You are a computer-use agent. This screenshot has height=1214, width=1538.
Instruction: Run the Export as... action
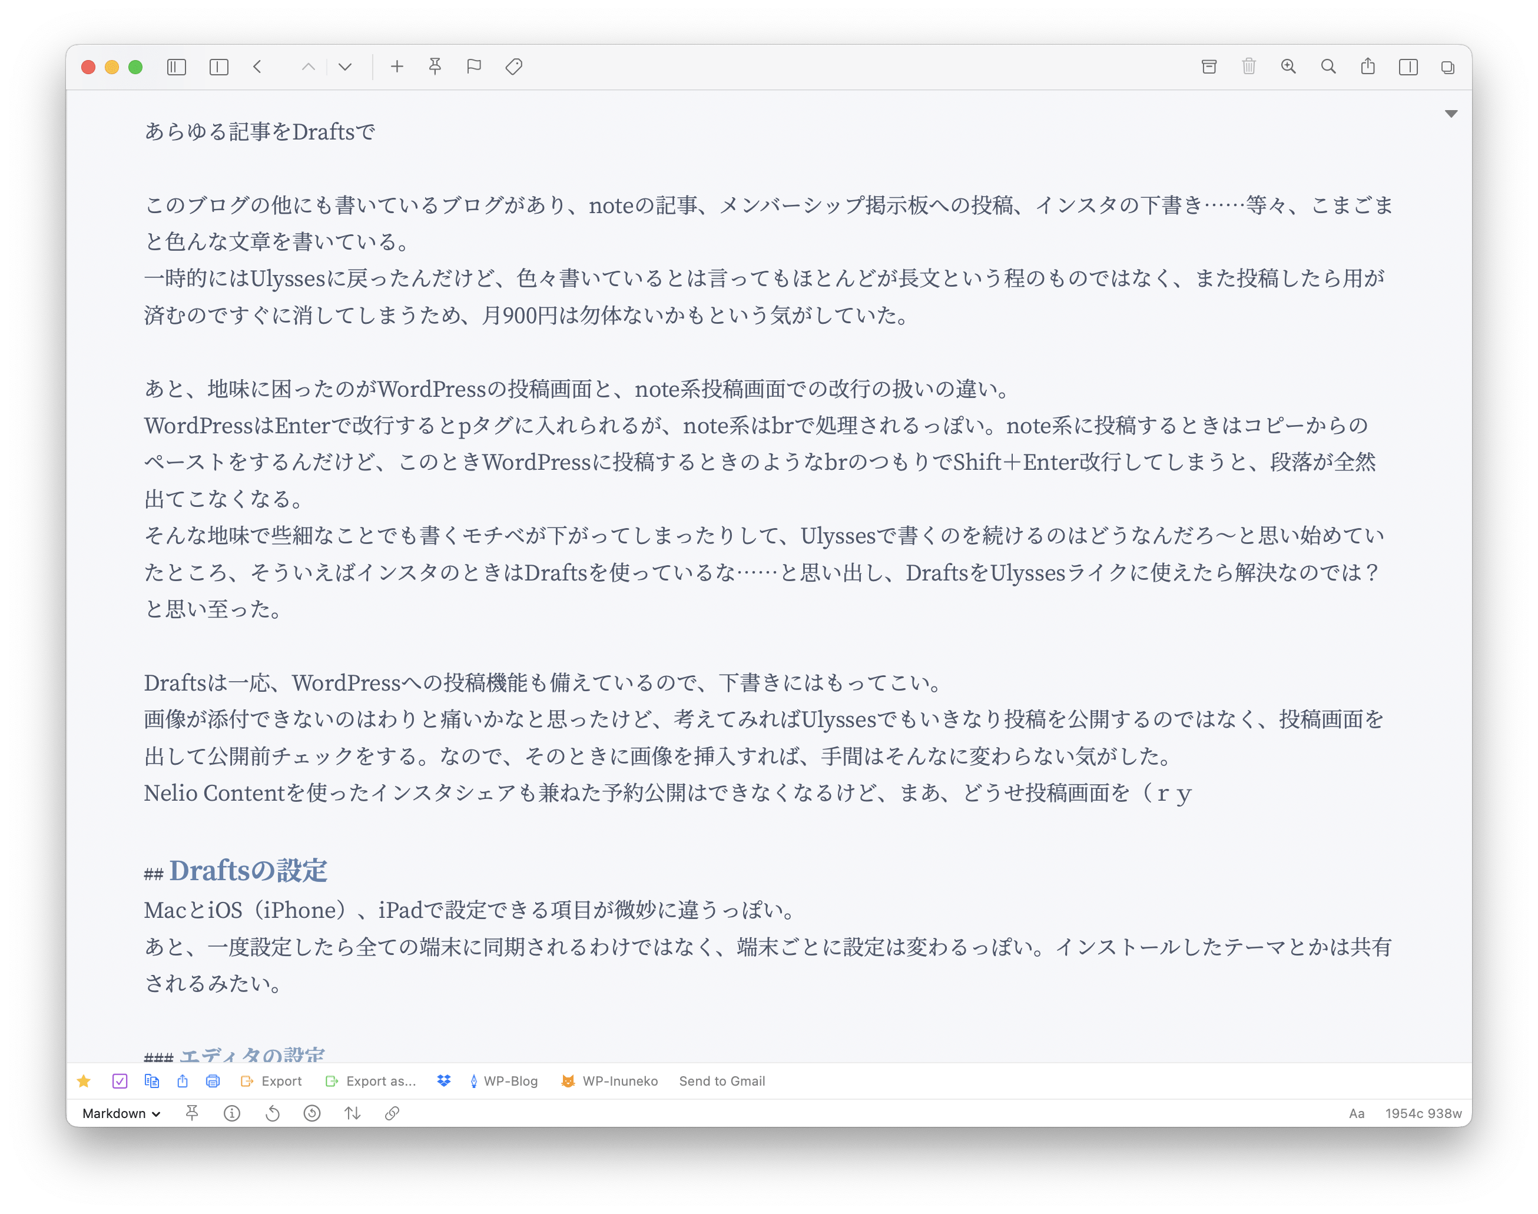click(370, 1081)
